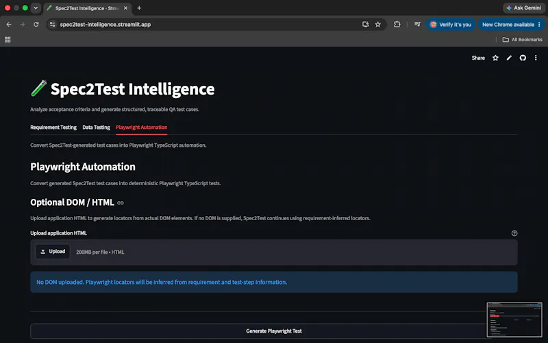Click the HTML file upload drop area
Viewport: 548px width, 343px height.
click(273, 252)
